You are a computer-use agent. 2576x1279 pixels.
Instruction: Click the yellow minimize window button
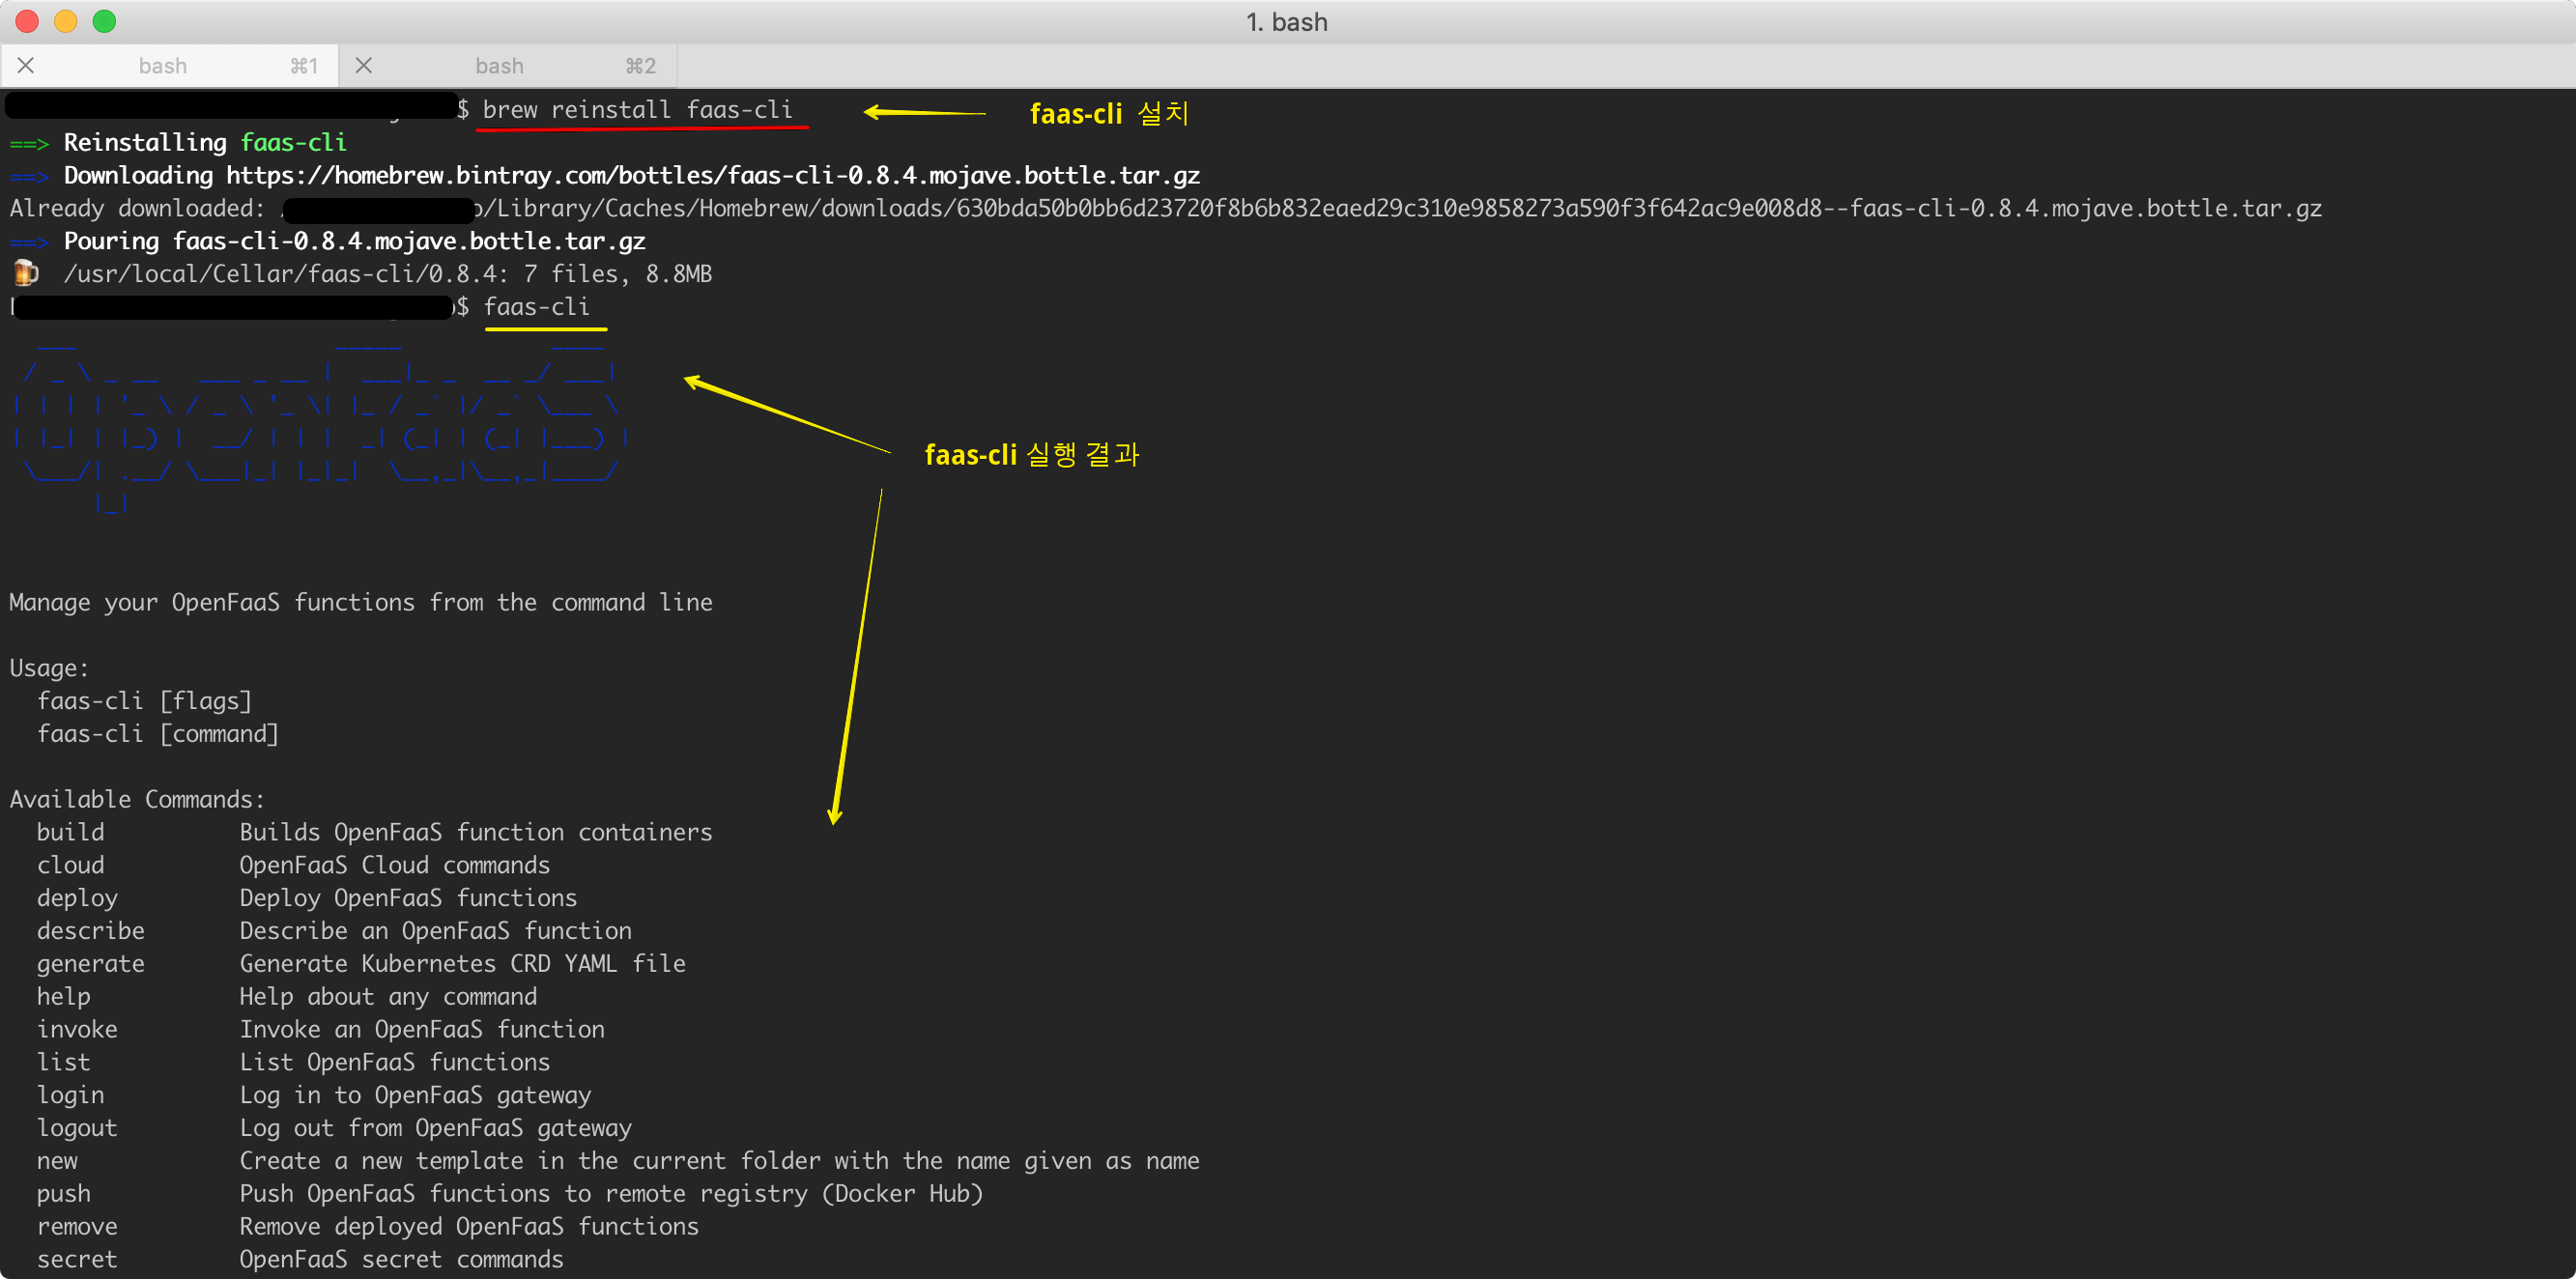[x=66, y=21]
